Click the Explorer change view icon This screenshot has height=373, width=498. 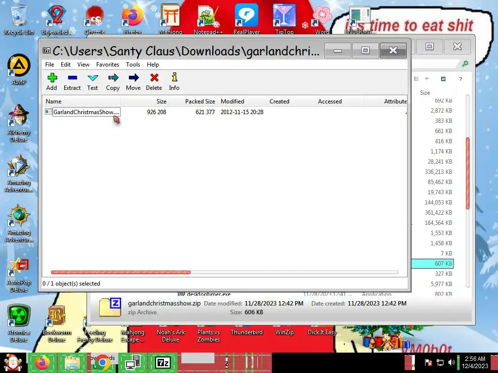(416, 79)
